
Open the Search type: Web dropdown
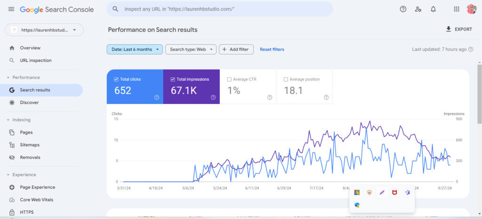(191, 49)
